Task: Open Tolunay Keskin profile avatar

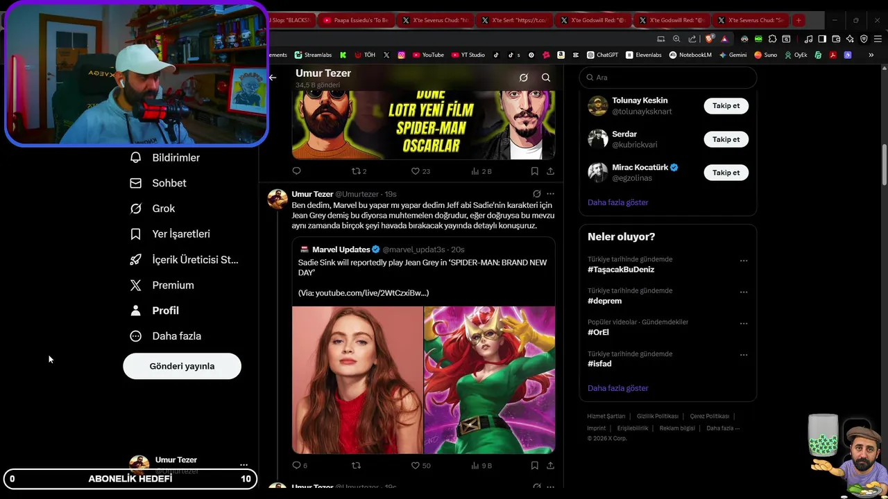Action: coord(597,106)
